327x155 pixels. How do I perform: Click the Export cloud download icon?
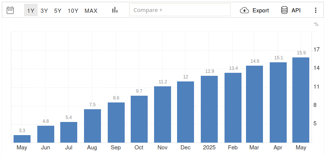[x=244, y=10]
